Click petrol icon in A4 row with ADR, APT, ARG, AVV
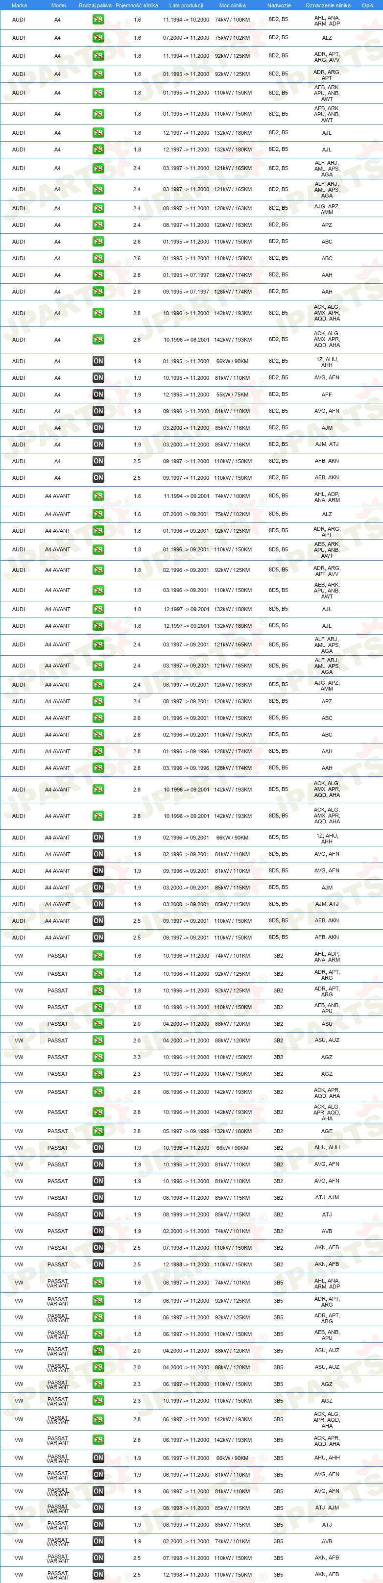The height and width of the screenshot is (1583, 383). click(98, 56)
